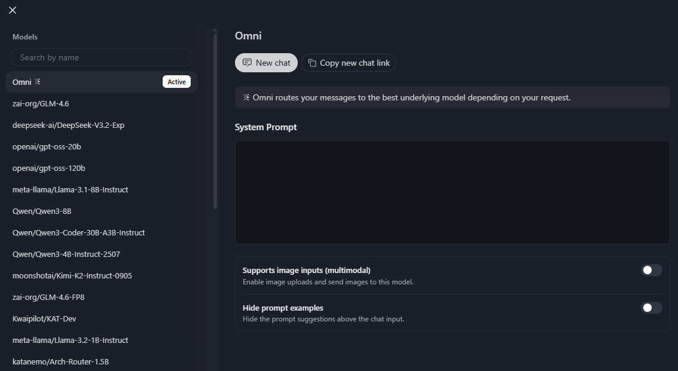Open openai/gpt-oss-120b model settings
Viewport: 678px width, 371px height.
49,168
